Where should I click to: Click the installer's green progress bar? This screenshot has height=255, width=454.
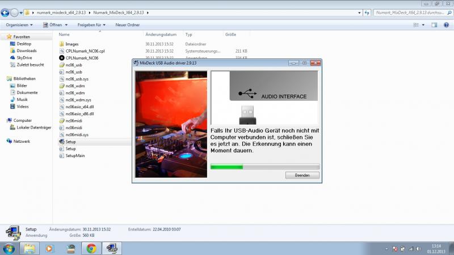pos(265,167)
